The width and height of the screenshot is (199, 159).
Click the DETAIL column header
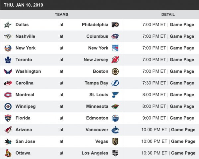click(168, 15)
